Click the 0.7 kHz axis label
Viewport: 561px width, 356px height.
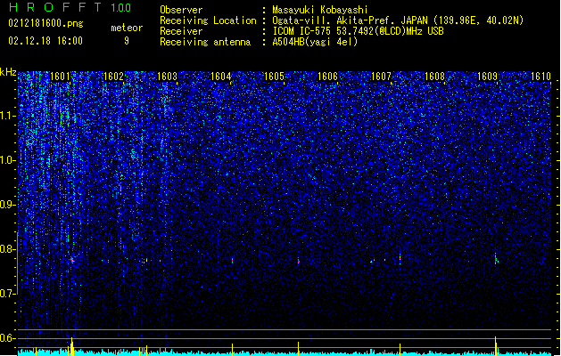[x=8, y=294]
